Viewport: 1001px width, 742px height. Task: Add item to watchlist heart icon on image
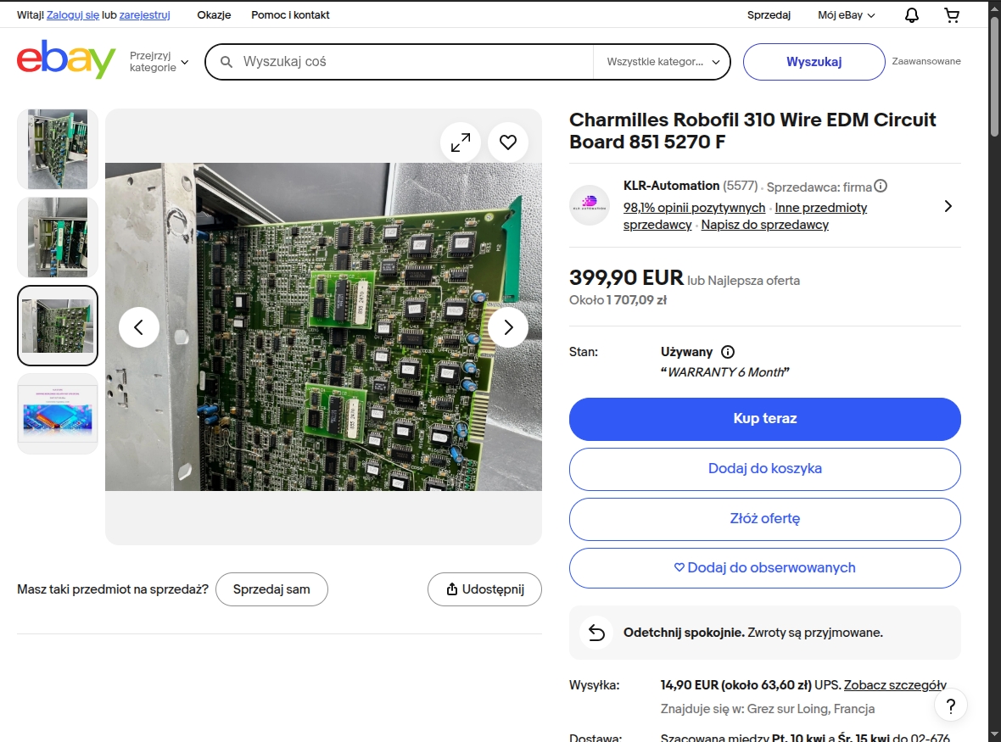coord(508,142)
